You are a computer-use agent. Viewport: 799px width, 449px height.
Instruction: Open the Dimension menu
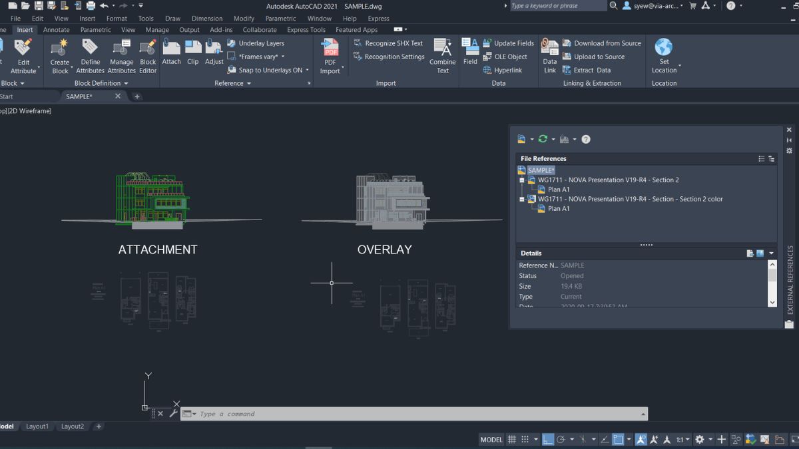pos(207,19)
